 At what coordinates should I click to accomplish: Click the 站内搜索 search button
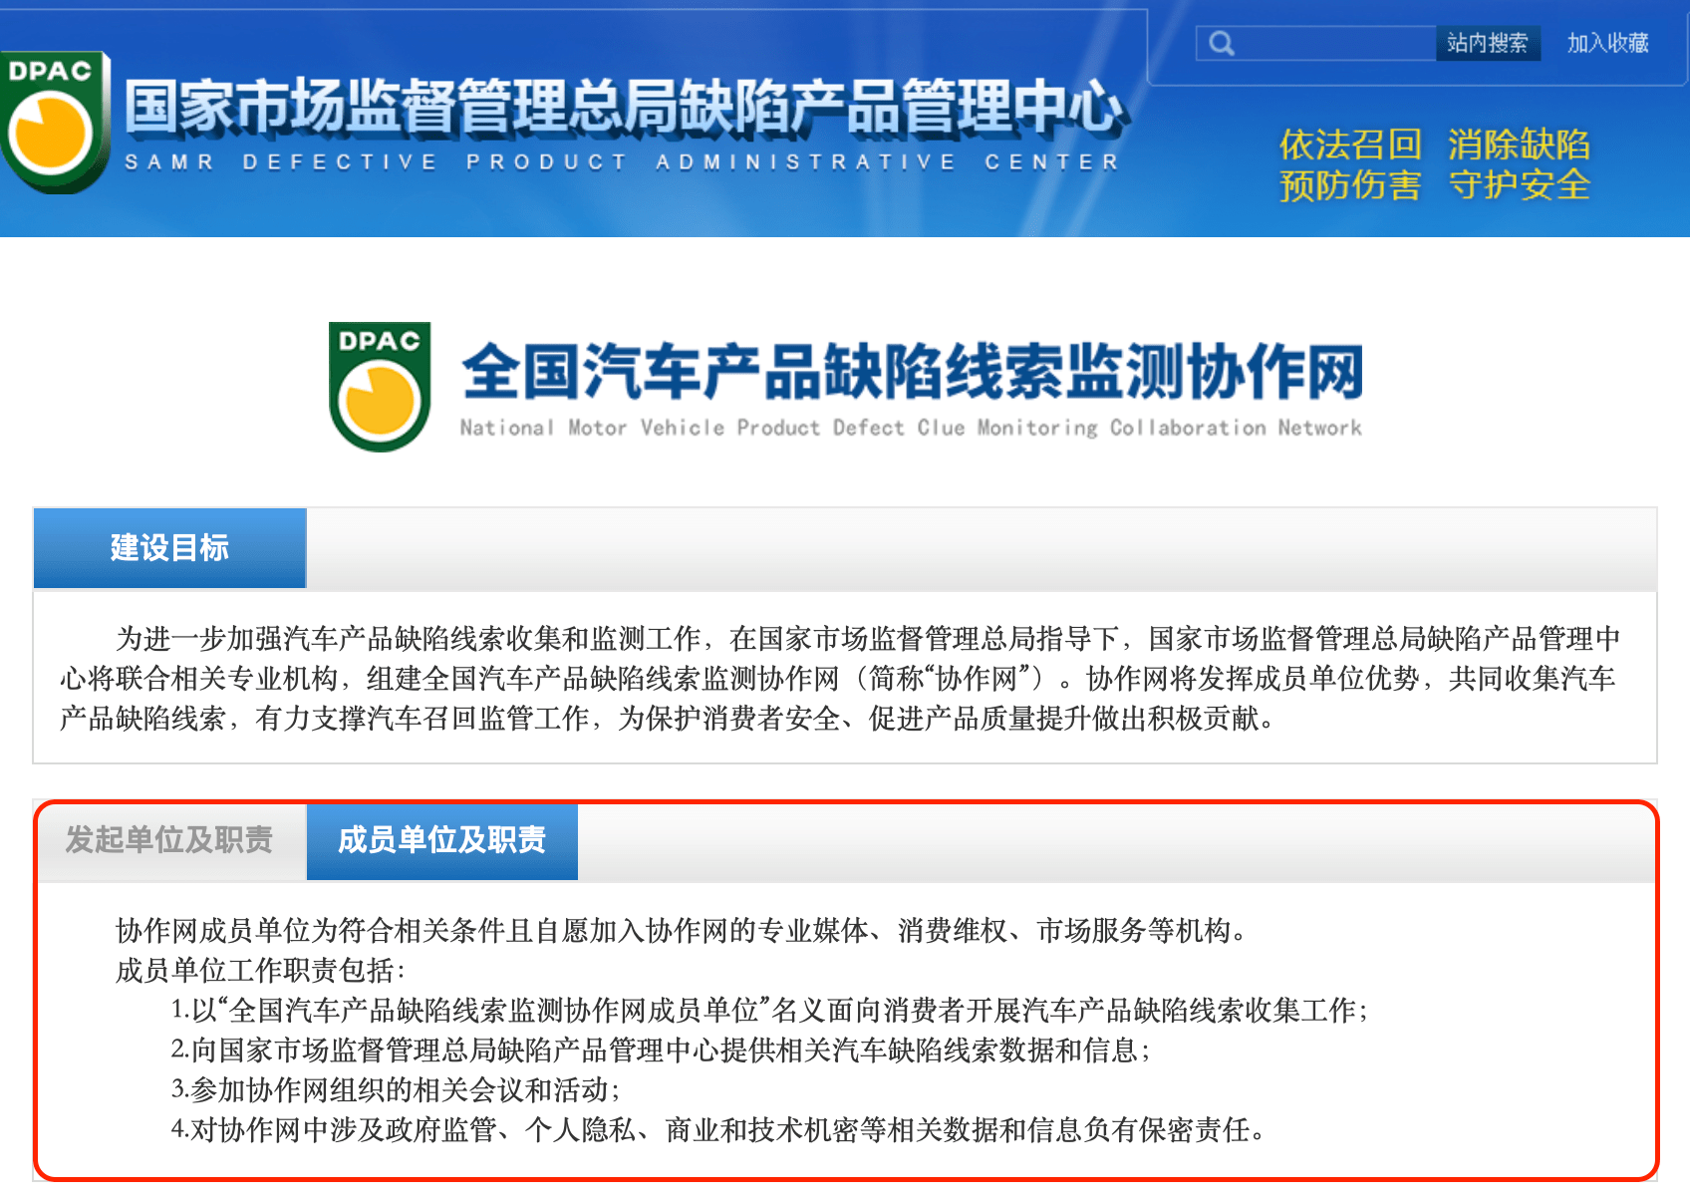coord(1488,43)
